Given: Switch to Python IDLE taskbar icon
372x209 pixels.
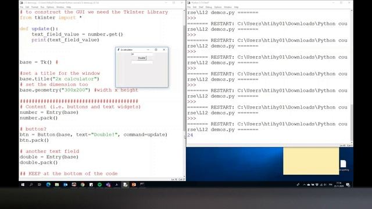Looking at the screenshot, I should 126,185.
